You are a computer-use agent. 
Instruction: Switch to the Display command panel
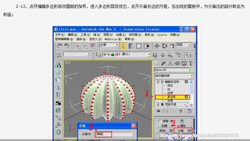pos(184,63)
